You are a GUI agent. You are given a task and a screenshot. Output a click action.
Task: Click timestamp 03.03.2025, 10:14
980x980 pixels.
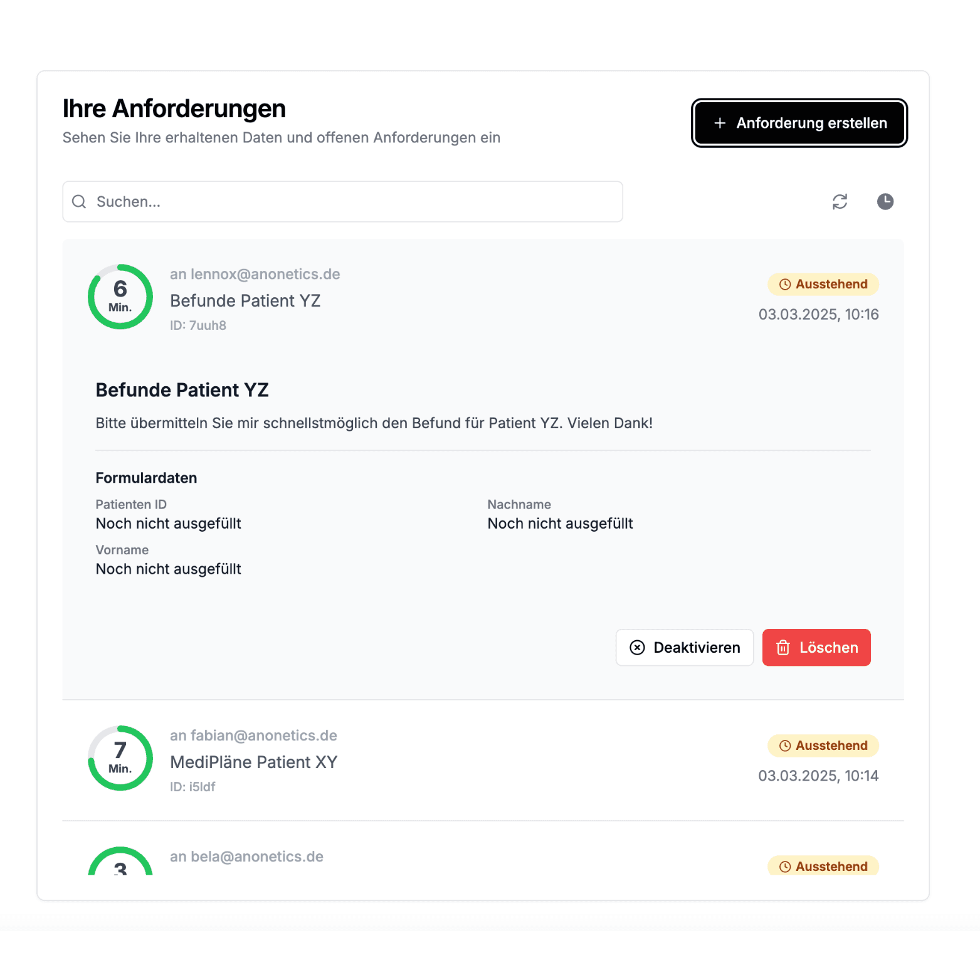coord(818,776)
